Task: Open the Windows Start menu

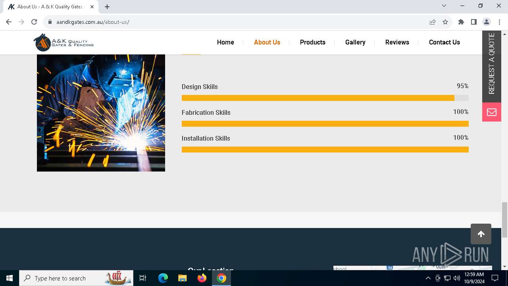Action: [10, 278]
